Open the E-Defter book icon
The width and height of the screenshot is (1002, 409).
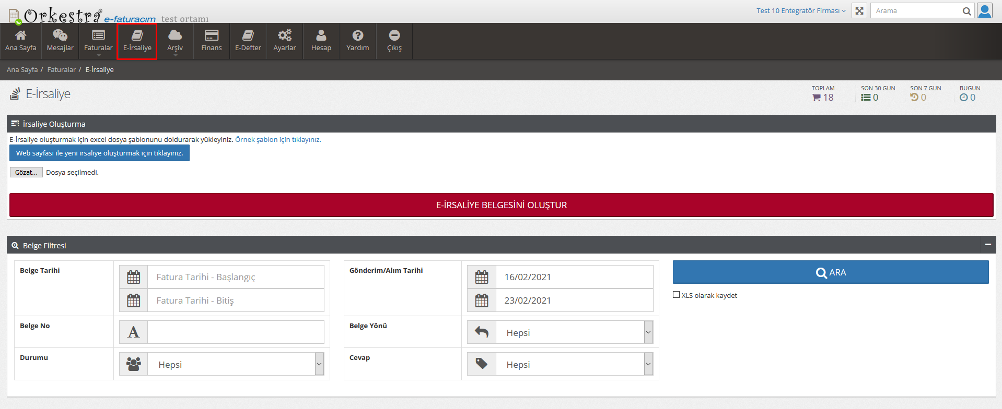click(x=248, y=35)
